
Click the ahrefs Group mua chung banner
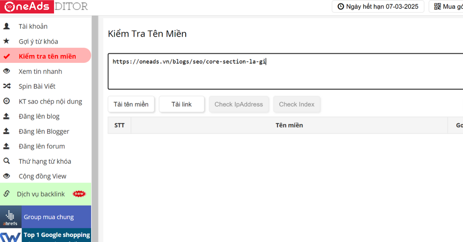(46, 217)
